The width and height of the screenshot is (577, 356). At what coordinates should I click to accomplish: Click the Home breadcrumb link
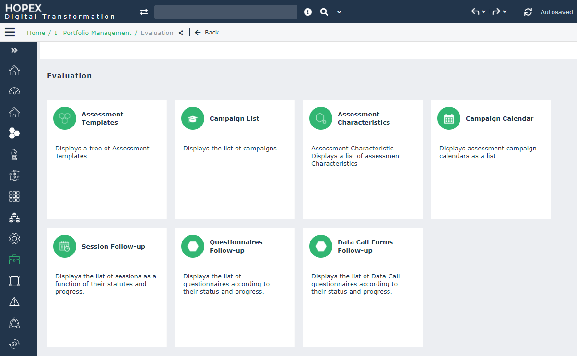click(36, 33)
